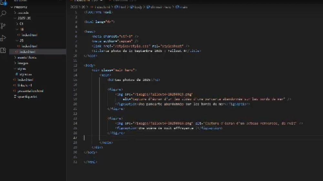This screenshot has height=181, width=323.
Task: Click the figcaption text on line 25
Action: point(167,128)
